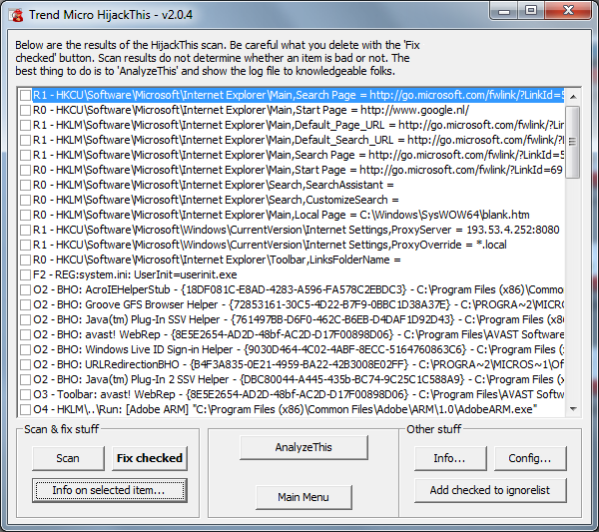The image size is (599, 532).
Task: Click the results list scroll down arrow
Action: [573, 409]
